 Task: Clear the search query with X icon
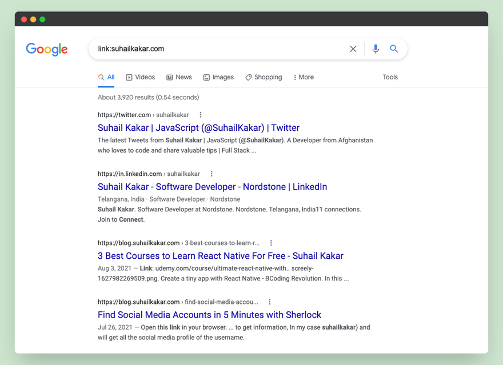tap(353, 49)
